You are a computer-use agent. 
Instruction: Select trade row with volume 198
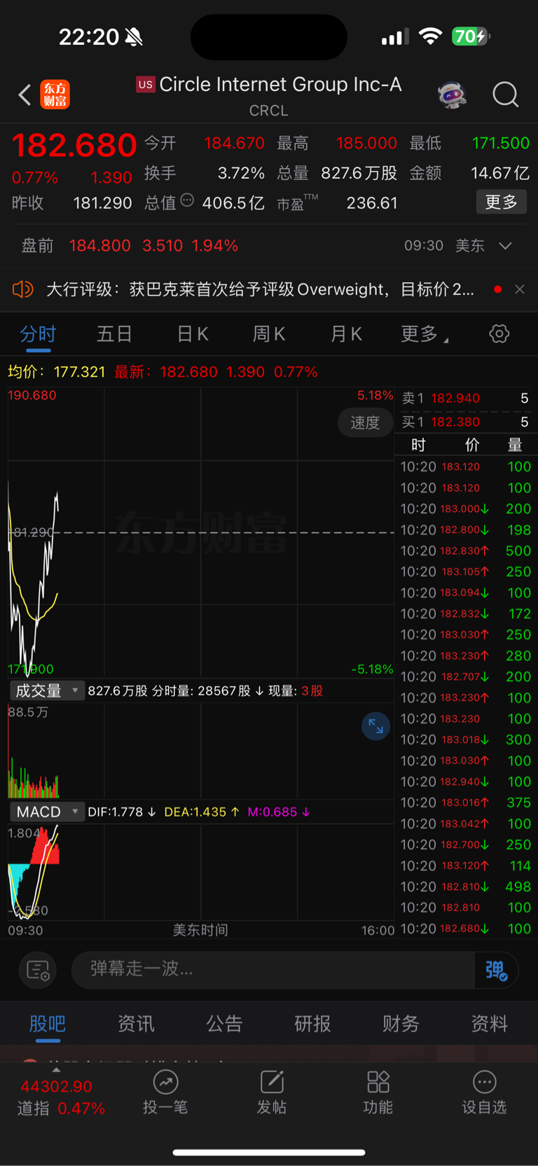465,530
